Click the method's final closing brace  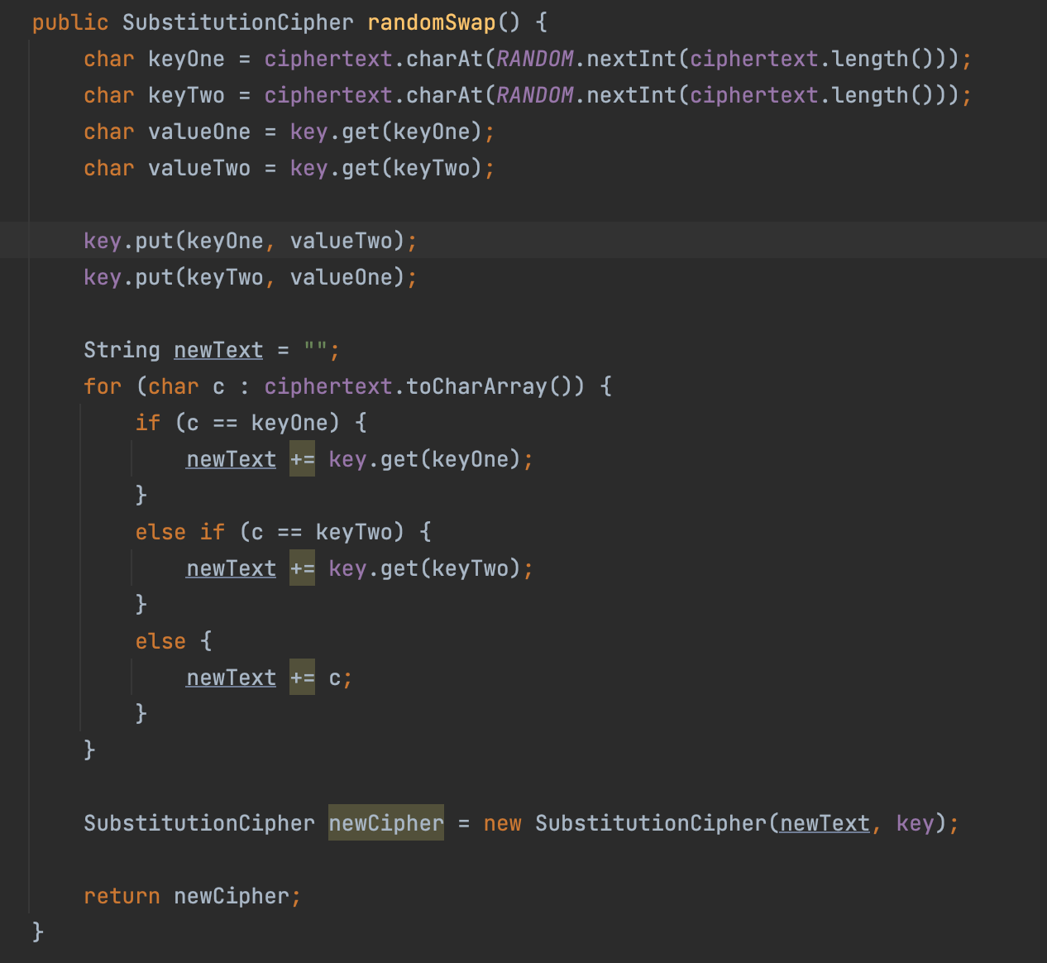point(37,932)
